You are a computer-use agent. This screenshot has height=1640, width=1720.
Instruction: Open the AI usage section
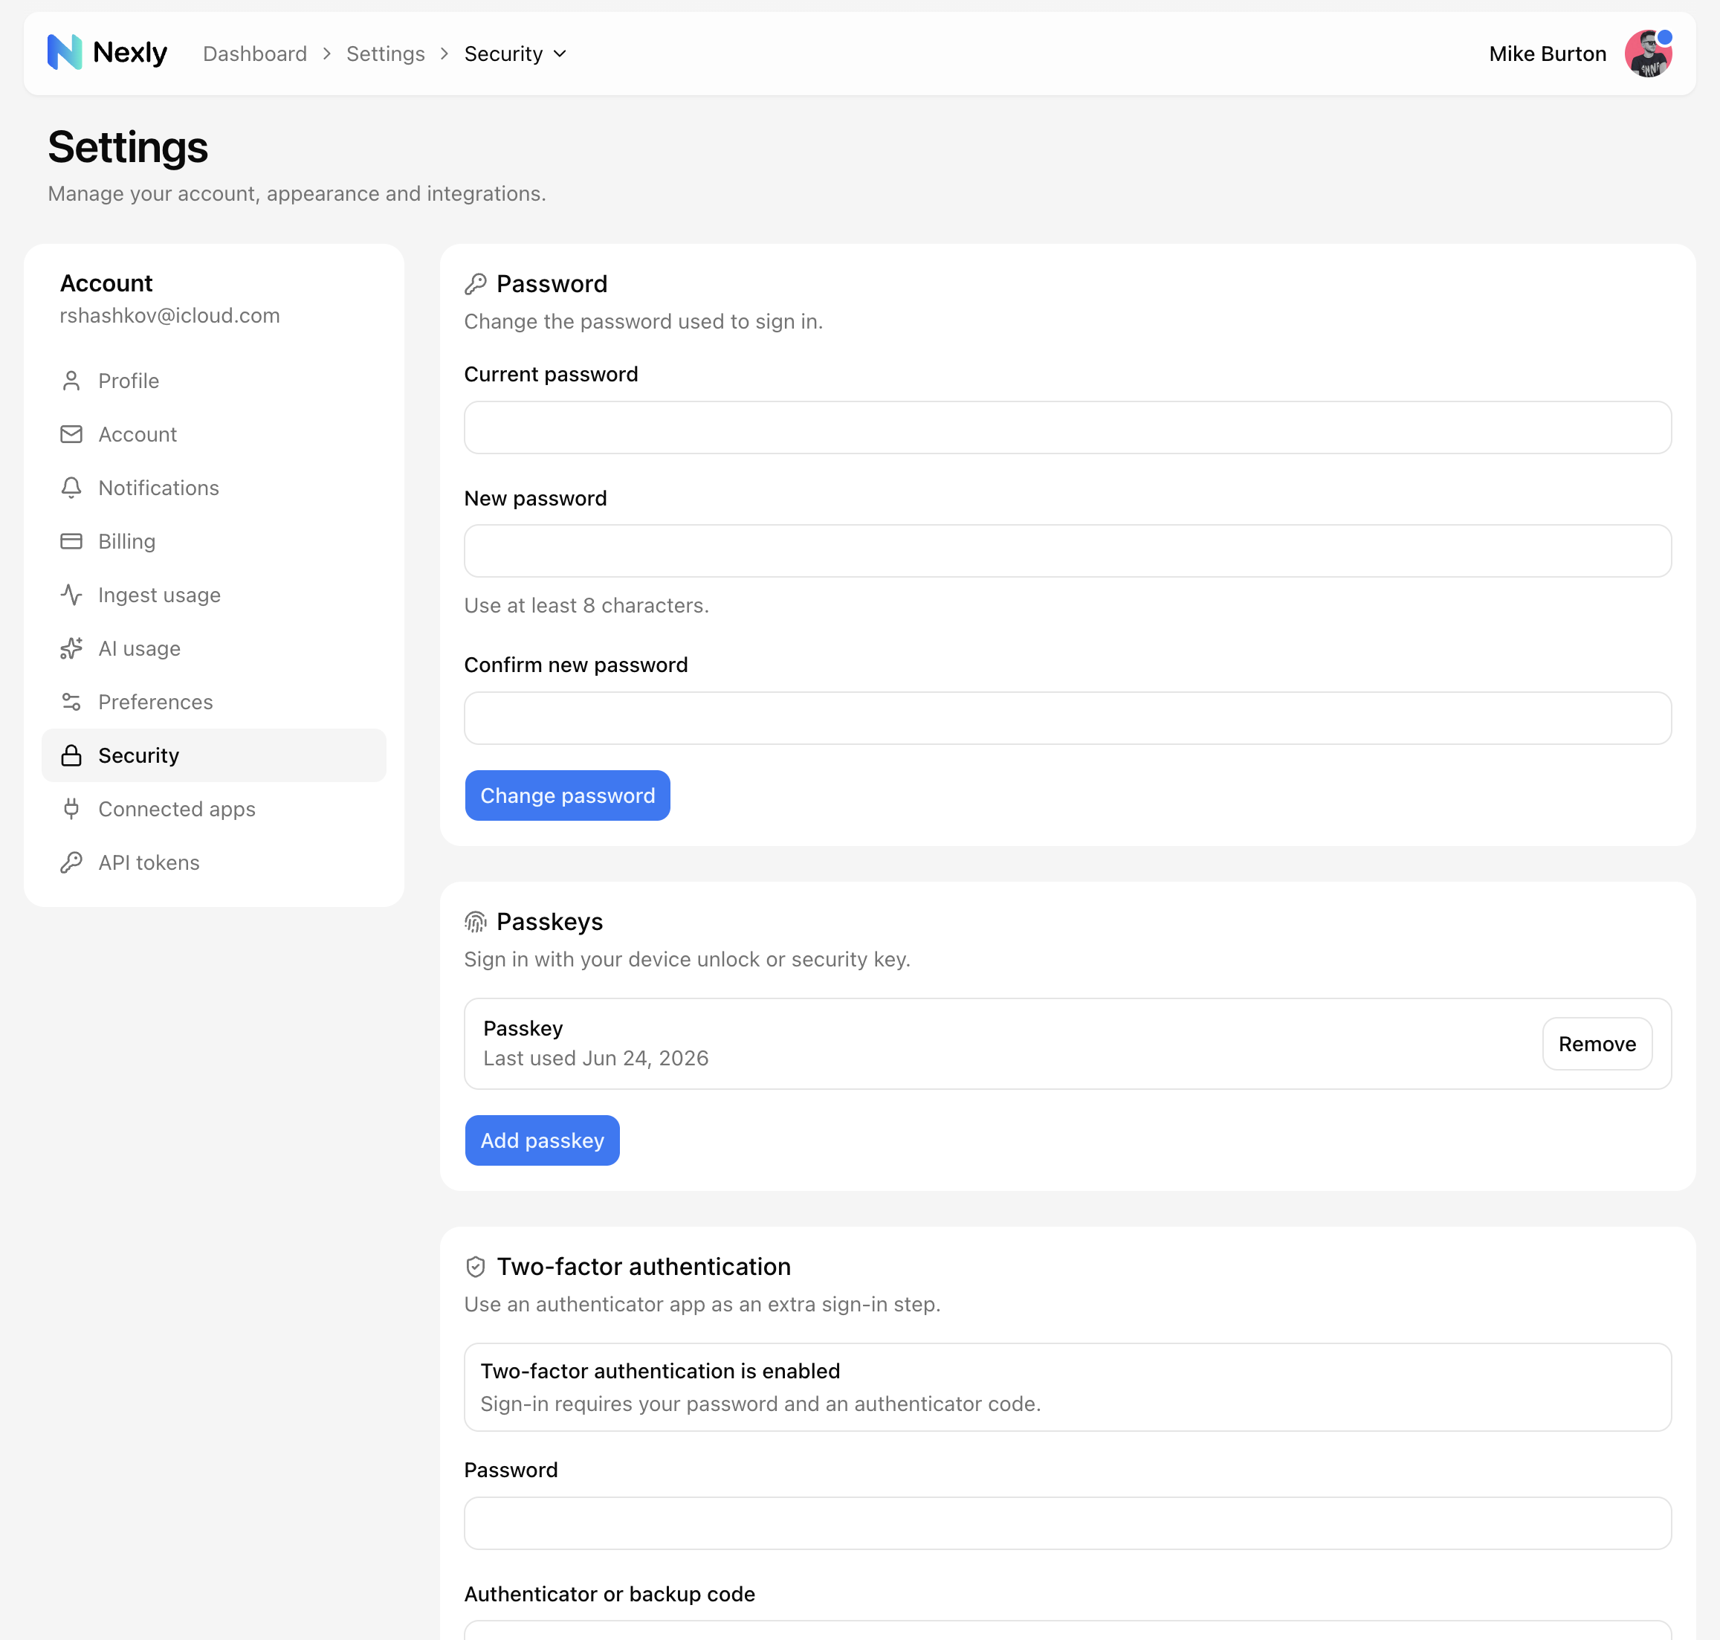(x=214, y=649)
